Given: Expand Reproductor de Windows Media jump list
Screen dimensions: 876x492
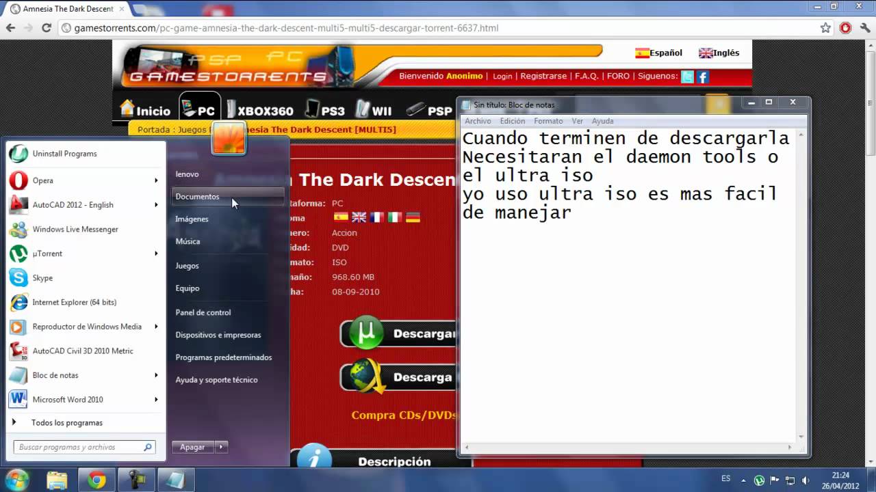Looking at the screenshot, I should coord(156,327).
